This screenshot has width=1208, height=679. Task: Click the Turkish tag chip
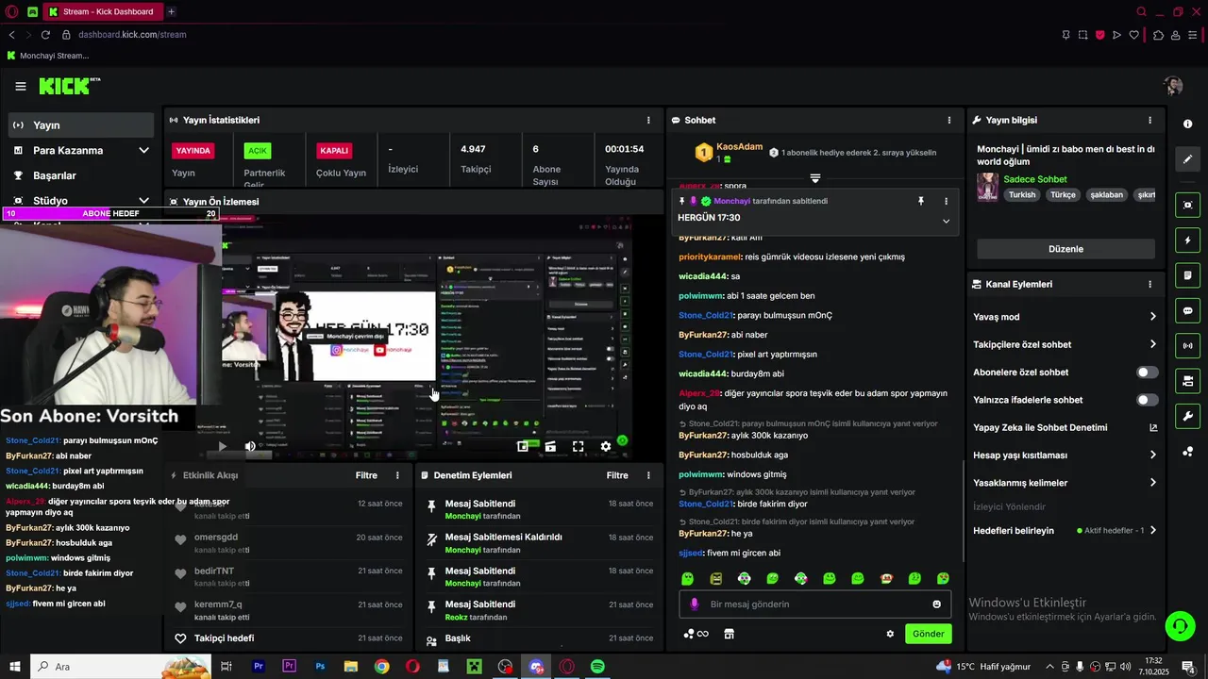1021,195
